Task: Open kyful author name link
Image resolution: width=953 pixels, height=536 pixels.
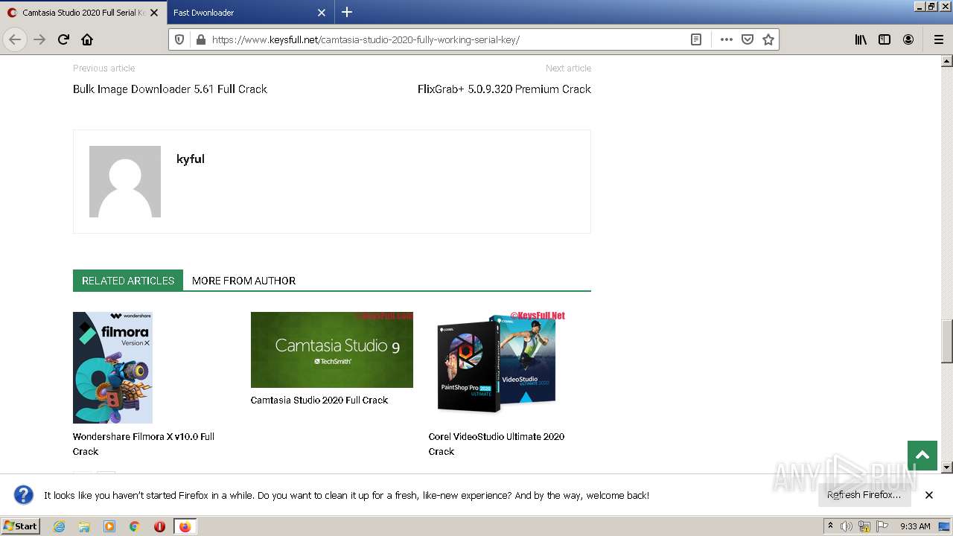Action: [x=191, y=159]
